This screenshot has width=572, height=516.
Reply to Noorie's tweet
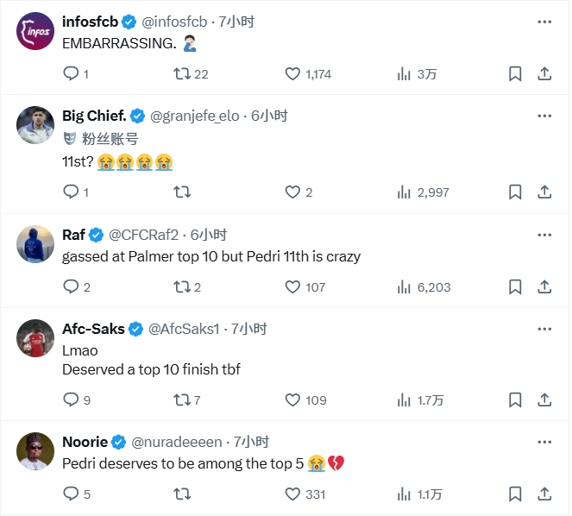click(72, 494)
